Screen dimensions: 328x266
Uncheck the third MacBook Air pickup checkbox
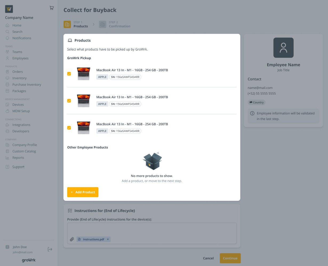click(x=69, y=128)
